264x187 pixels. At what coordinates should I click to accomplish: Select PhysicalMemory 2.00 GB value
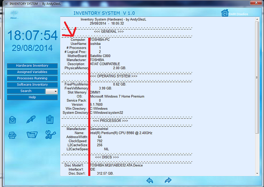[x=119, y=68]
